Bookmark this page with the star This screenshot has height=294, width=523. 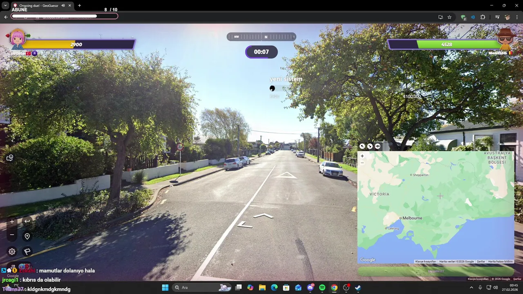(x=449, y=17)
